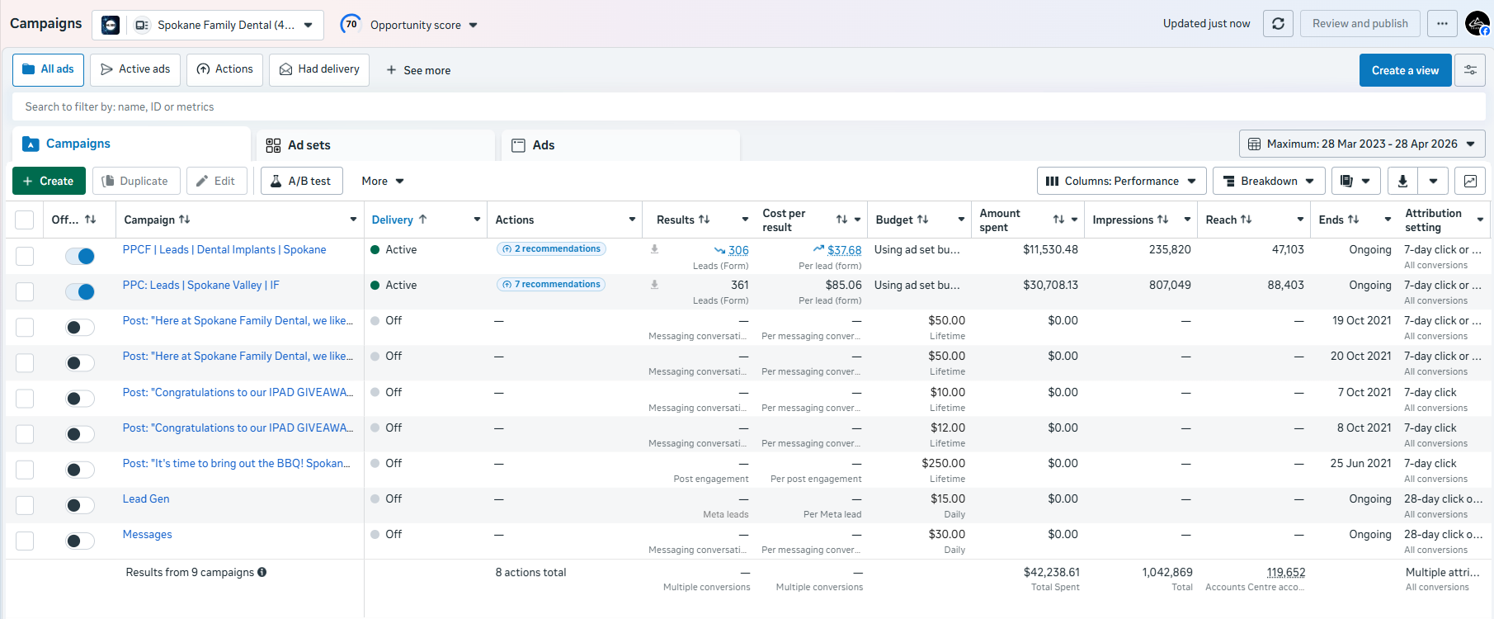Click download icon in Dental Implants row
Image resolution: width=1494 pixels, height=619 pixels.
(654, 249)
